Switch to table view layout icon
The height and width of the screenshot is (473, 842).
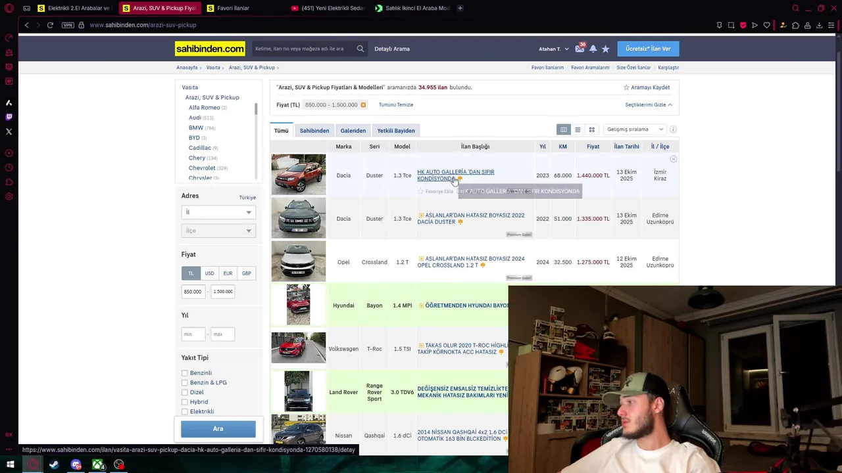pos(563,129)
